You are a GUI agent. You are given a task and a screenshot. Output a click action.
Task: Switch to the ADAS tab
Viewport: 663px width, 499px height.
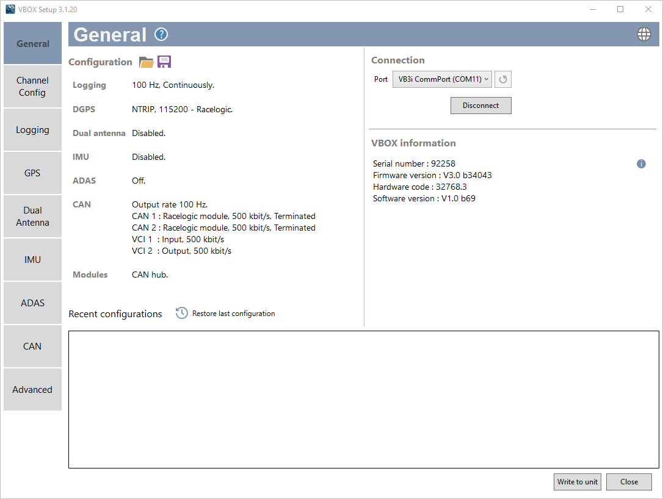32,303
